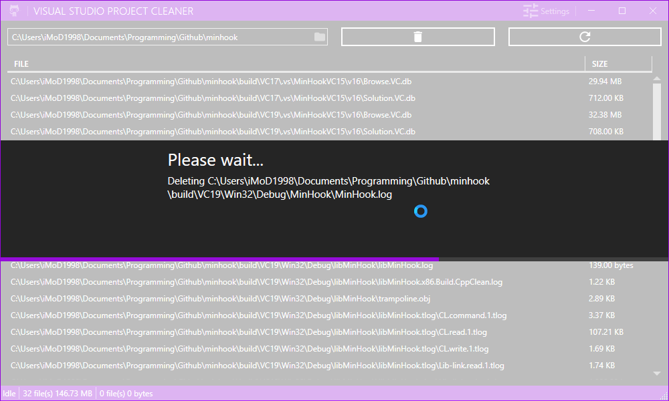Click the window resize grip
This screenshot has height=401, width=669.
point(664,396)
